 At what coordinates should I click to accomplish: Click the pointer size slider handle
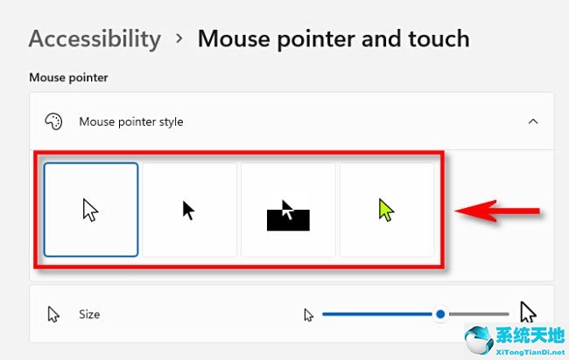(x=441, y=314)
